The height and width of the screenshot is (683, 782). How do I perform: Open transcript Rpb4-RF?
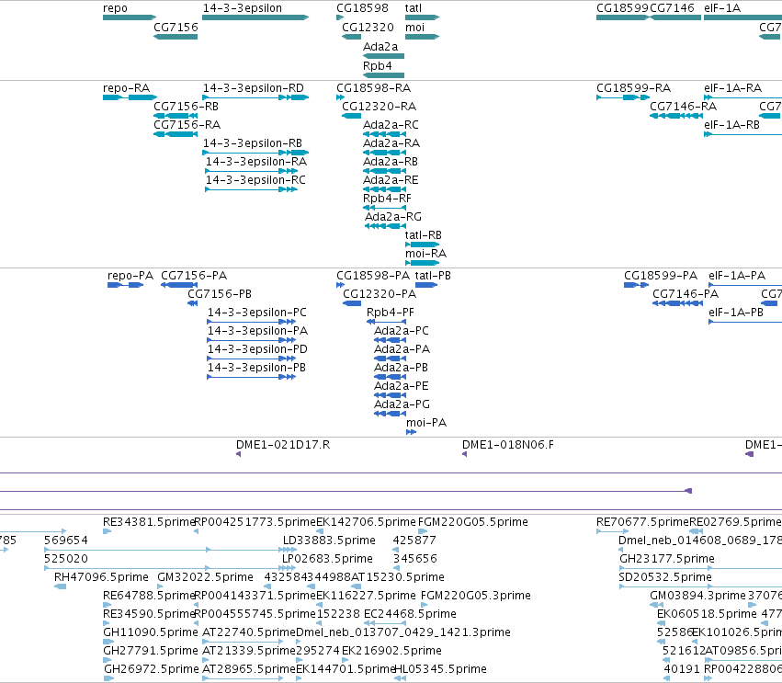pyautogui.click(x=387, y=199)
